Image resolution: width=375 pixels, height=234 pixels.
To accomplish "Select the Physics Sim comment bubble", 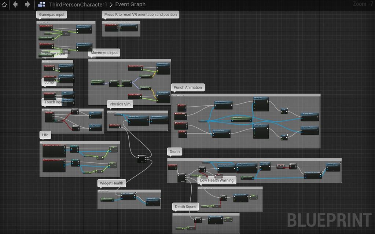I will click(x=120, y=105).
